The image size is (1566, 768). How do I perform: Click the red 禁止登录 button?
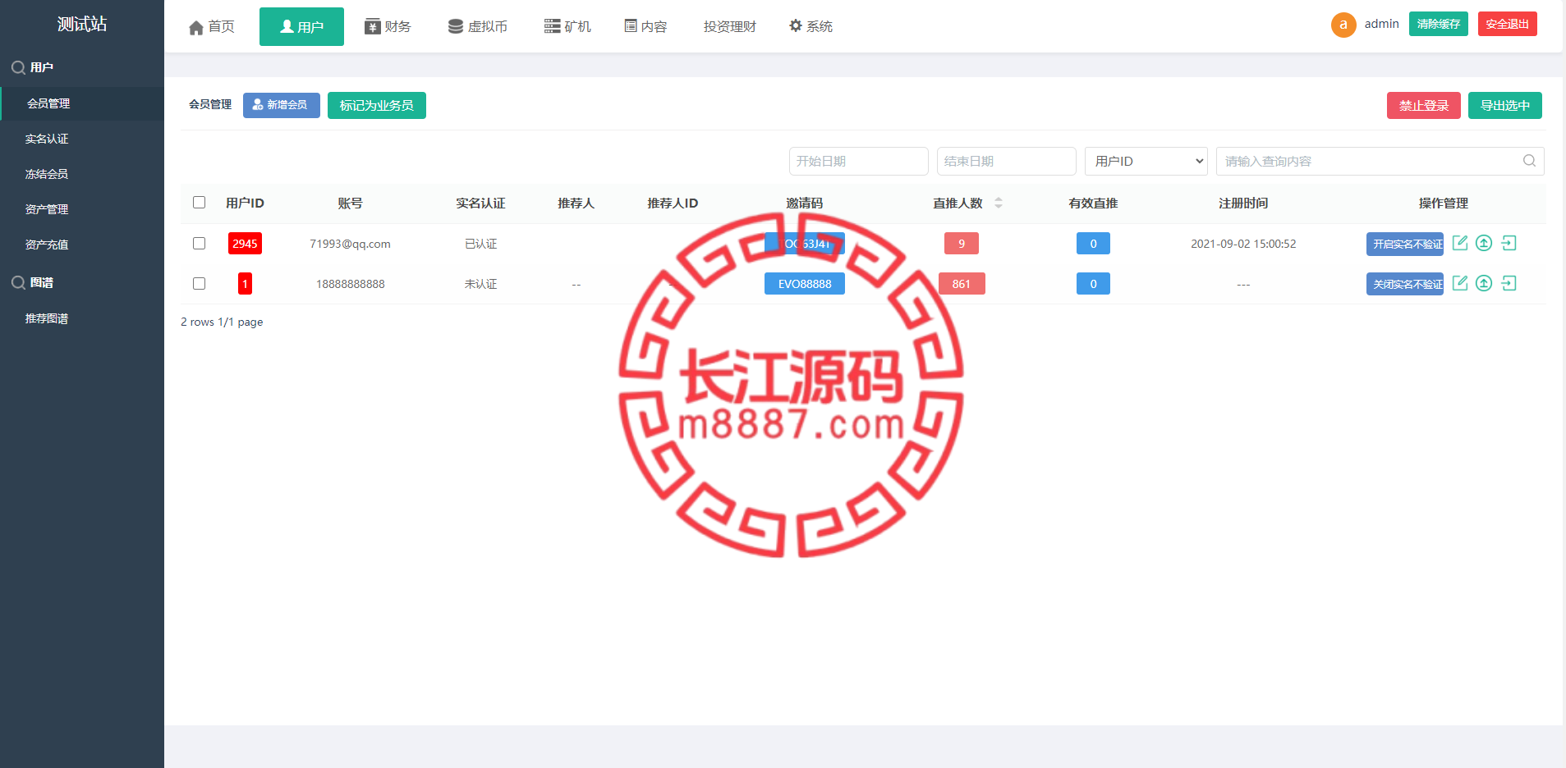tap(1424, 105)
